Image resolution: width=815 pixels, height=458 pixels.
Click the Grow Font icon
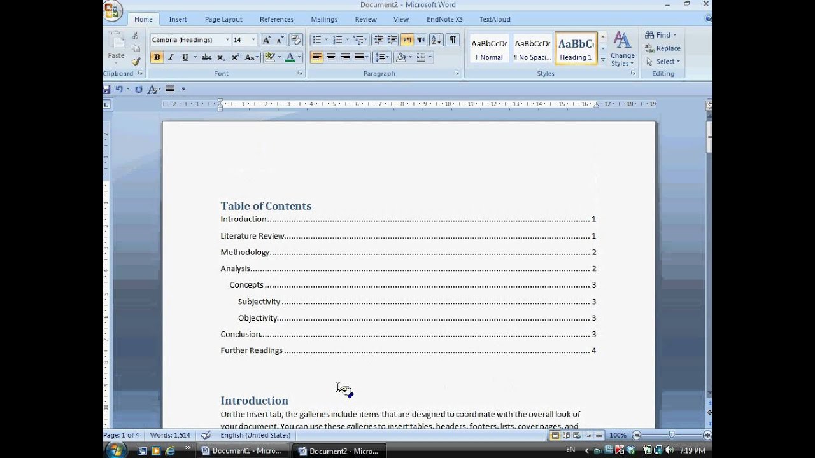pos(267,39)
